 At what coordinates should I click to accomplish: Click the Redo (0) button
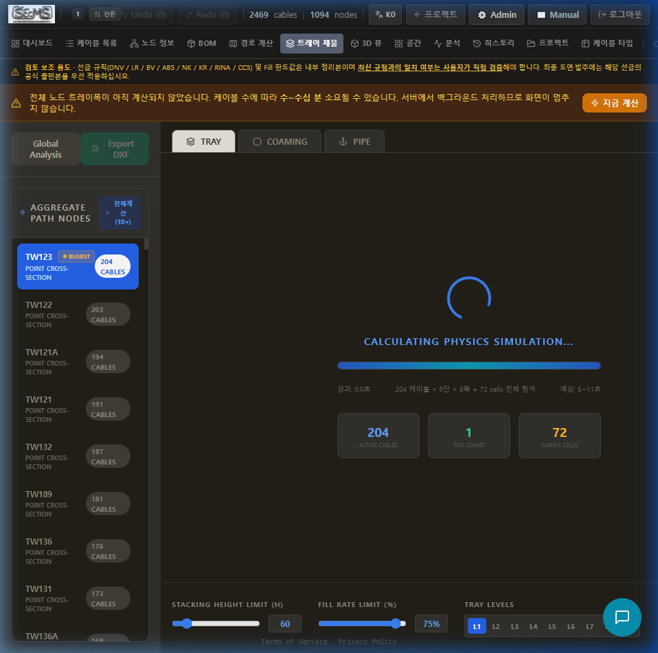coord(207,14)
